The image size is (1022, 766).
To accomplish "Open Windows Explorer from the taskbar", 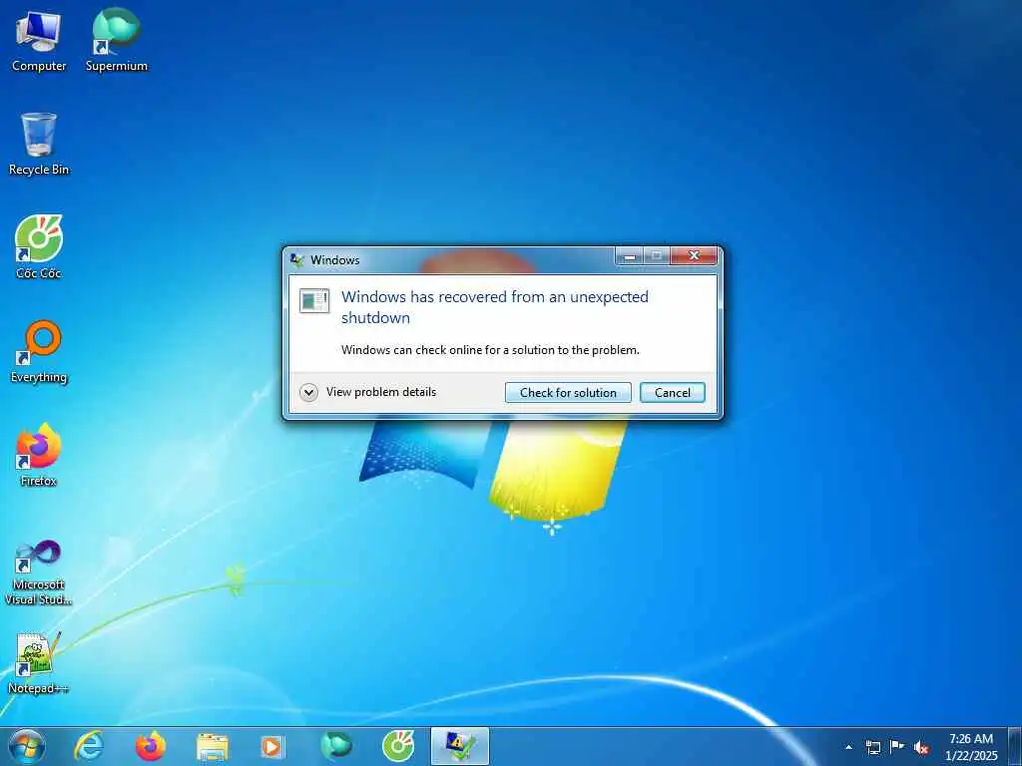I will click(213, 747).
